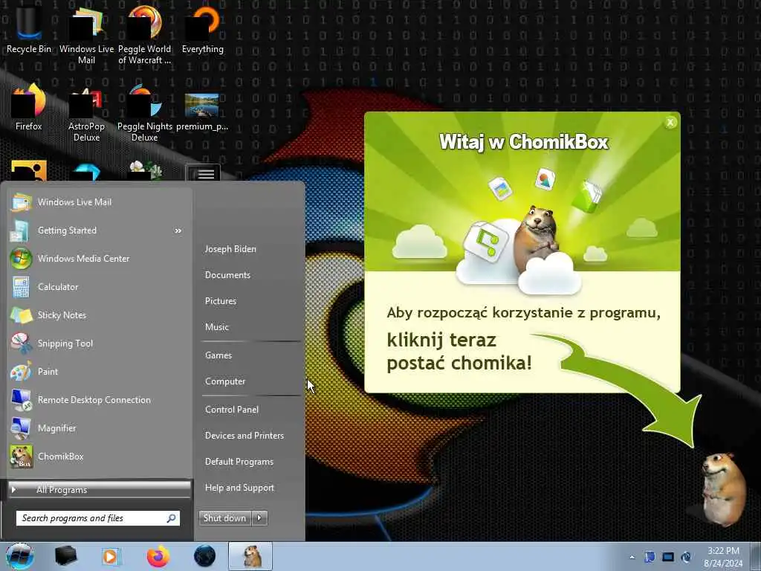Launch Peggle World of Warcraft desktop icon
Screen dimensions: 761x571
tap(144, 34)
